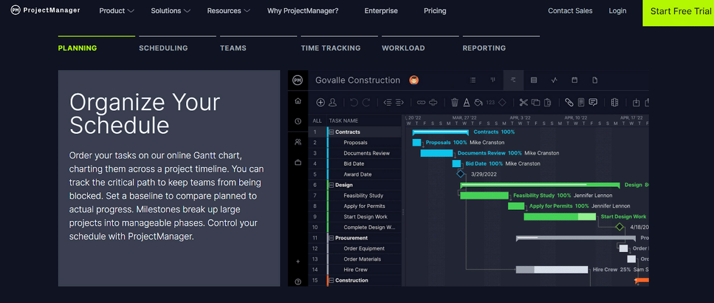Switch to the Time Tracking tab
The width and height of the screenshot is (714, 303).
(330, 48)
